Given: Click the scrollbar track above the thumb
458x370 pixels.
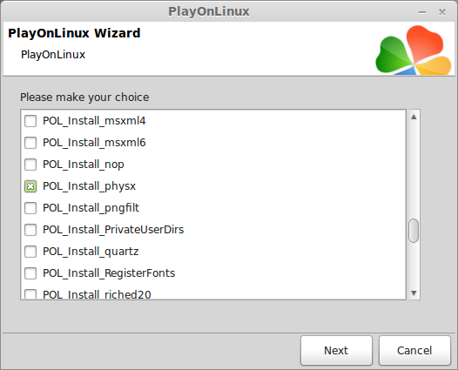Looking at the screenshot, I should coord(414,170).
